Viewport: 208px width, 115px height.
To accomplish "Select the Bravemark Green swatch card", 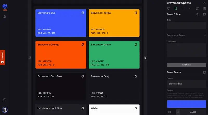I will [x=114, y=55].
